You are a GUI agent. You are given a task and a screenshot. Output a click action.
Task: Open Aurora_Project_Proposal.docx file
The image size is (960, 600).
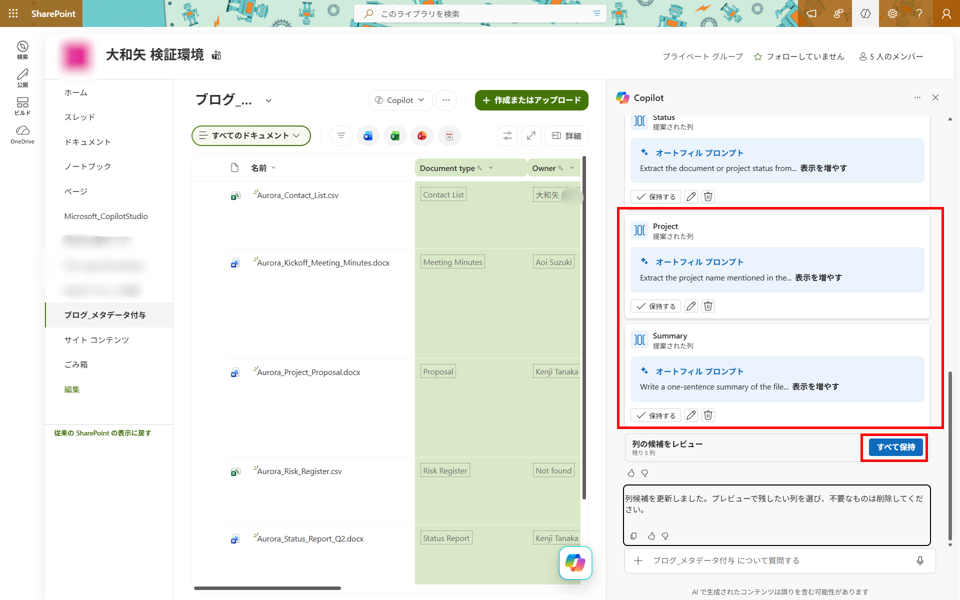tap(308, 372)
